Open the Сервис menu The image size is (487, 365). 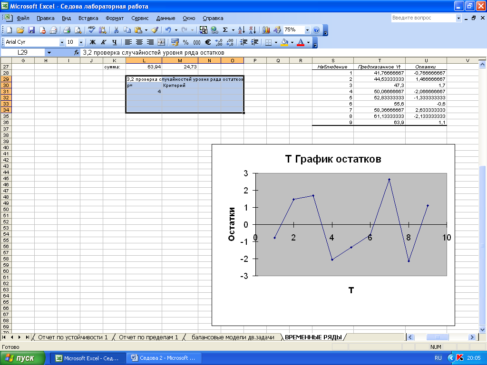coord(140,18)
